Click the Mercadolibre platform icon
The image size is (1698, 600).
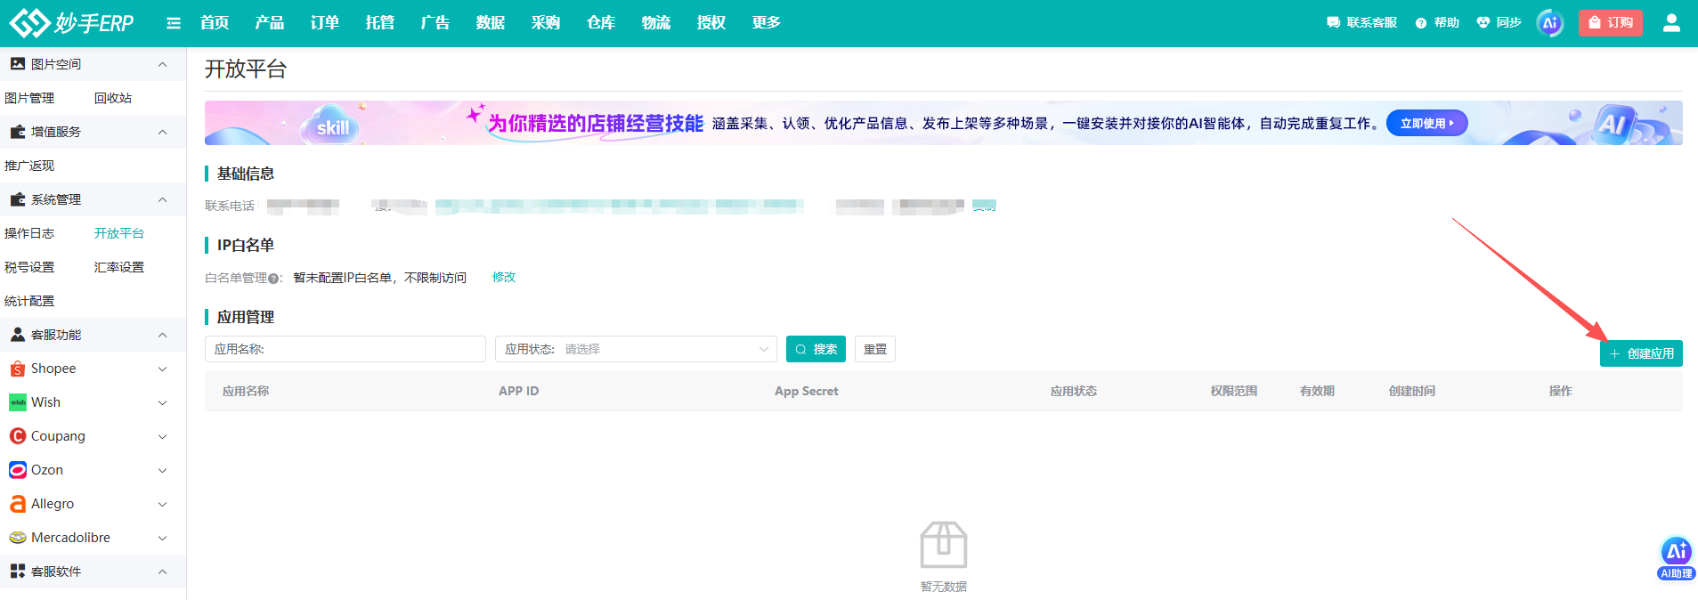pyautogui.click(x=17, y=538)
